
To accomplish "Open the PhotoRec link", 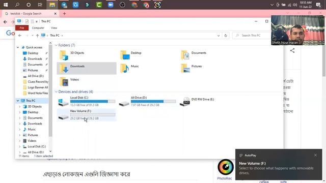I will coord(224,178).
